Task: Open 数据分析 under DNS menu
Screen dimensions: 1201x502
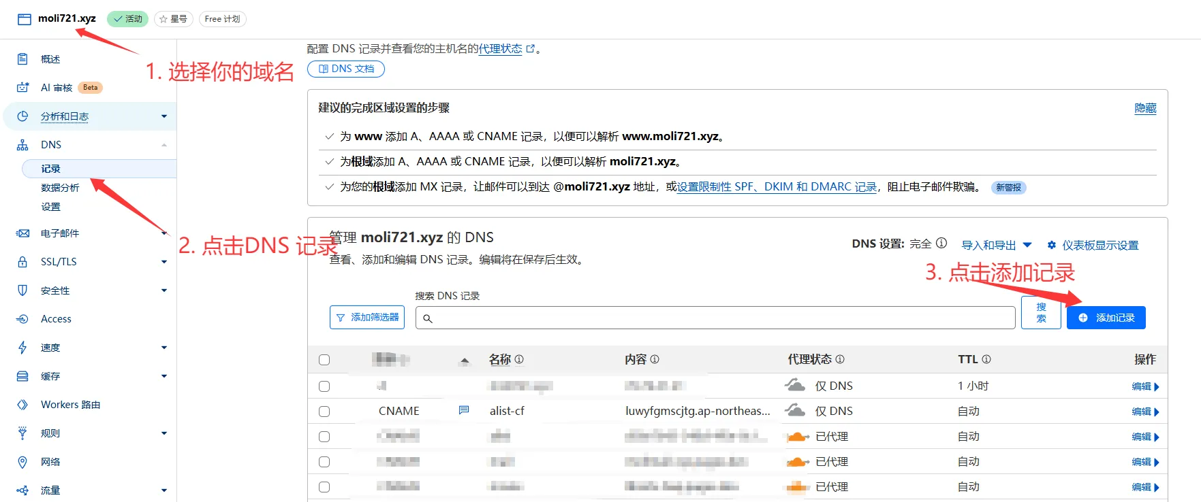Action: [60, 188]
